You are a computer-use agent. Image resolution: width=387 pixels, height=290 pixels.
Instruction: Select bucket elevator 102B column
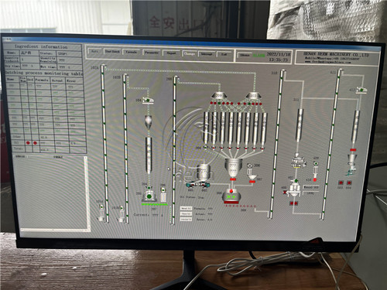pyautogui.click(x=126, y=148)
